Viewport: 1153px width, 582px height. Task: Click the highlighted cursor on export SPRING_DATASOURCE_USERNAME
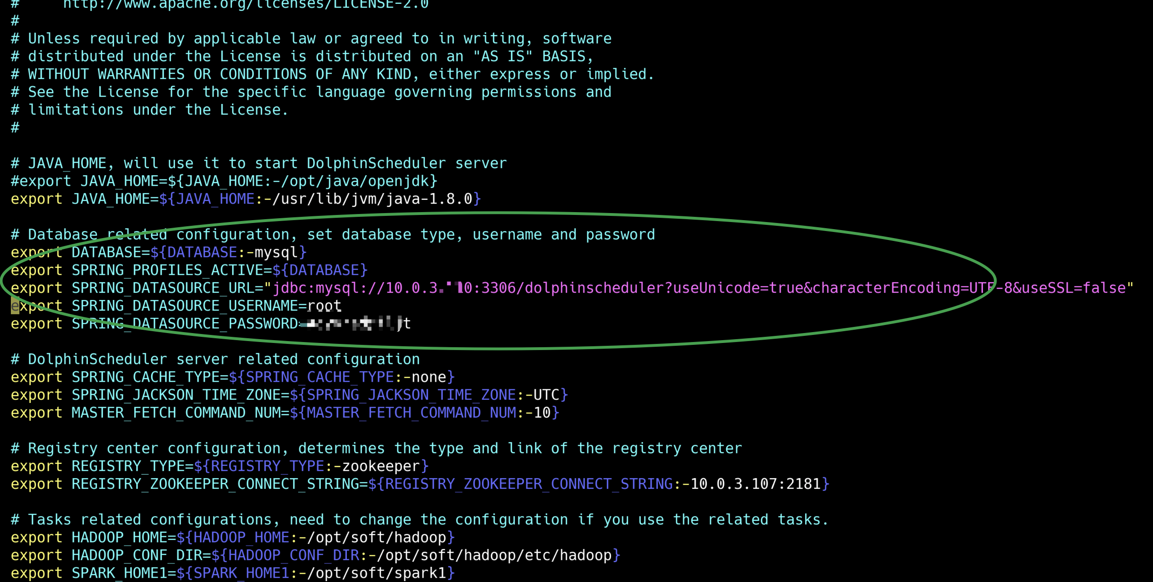(x=15, y=306)
